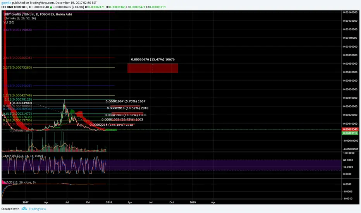The image size is (361, 213).
Task: Click the LBRY Credits / Bitcoin chart title
Action: tap(38, 14)
